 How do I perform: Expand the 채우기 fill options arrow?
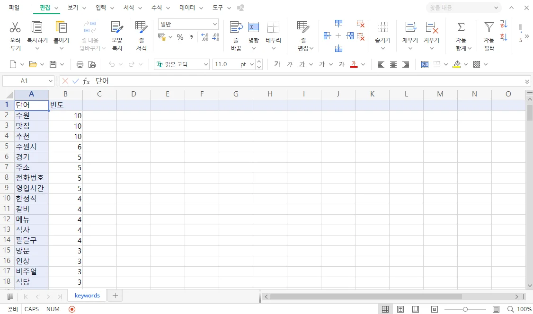click(x=410, y=49)
